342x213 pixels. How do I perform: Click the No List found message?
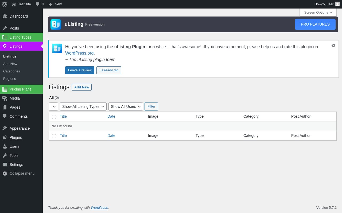pyautogui.click(x=62, y=126)
